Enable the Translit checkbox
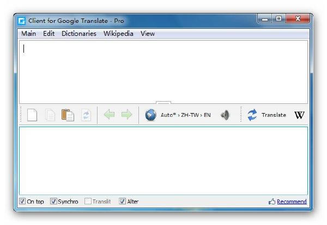The width and height of the screenshot is (327, 225). [88, 201]
